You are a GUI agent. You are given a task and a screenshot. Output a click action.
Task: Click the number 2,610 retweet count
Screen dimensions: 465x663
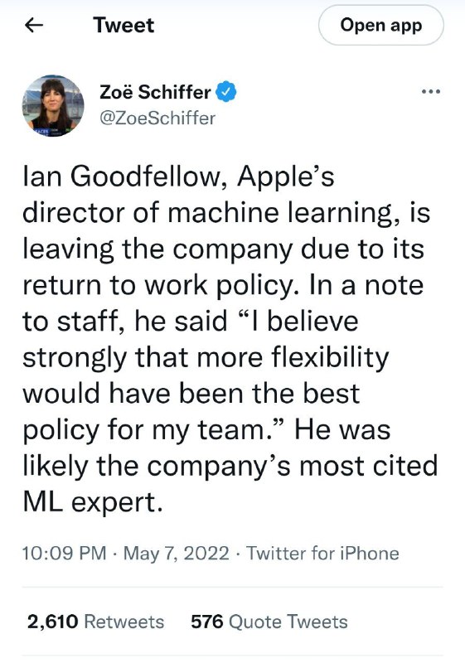click(x=53, y=622)
